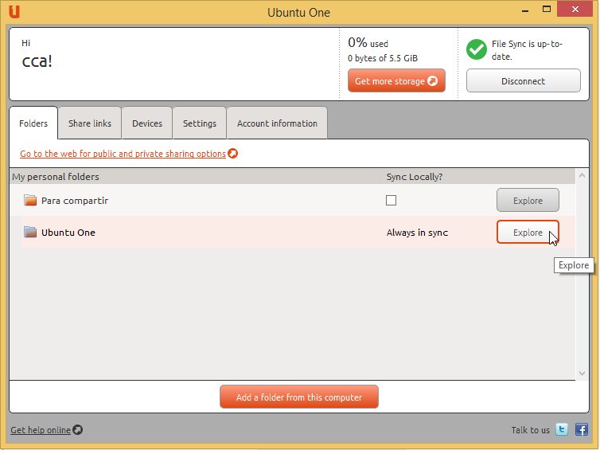The height and width of the screenshot is (450, 600).
Task: Explore the Para compartir folder
Action: tap(528, 200)
